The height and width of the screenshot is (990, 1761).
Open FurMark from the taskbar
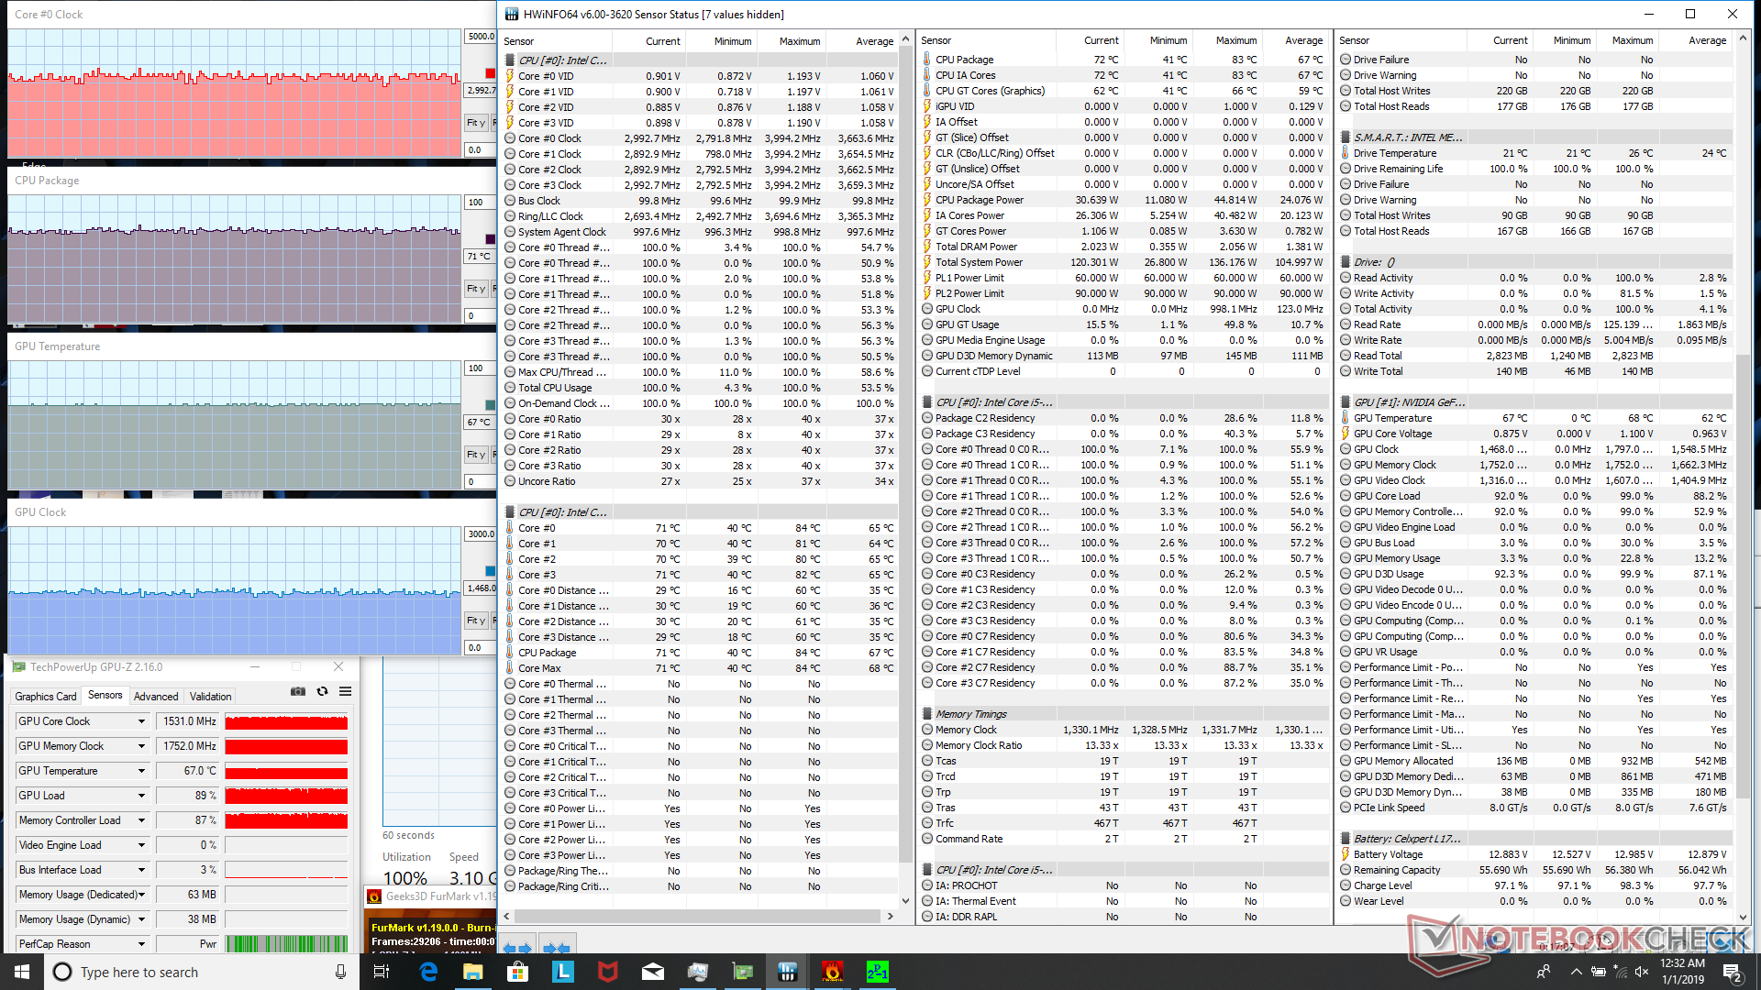tap(832, 972)
